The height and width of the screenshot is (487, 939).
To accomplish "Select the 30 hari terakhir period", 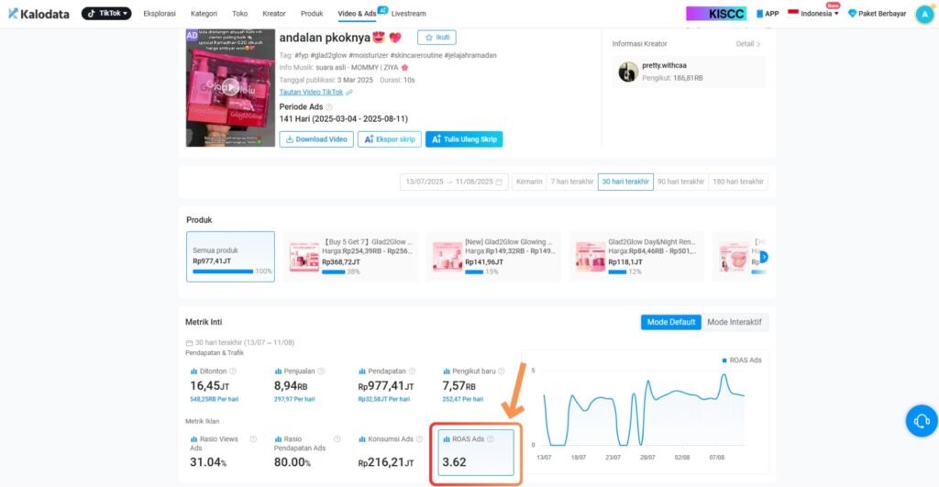I will point(625,182).
